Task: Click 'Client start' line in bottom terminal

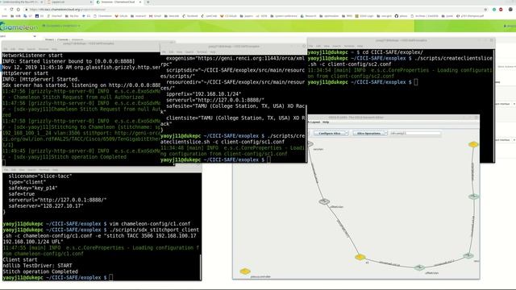Action: click(x=19, y=259)
